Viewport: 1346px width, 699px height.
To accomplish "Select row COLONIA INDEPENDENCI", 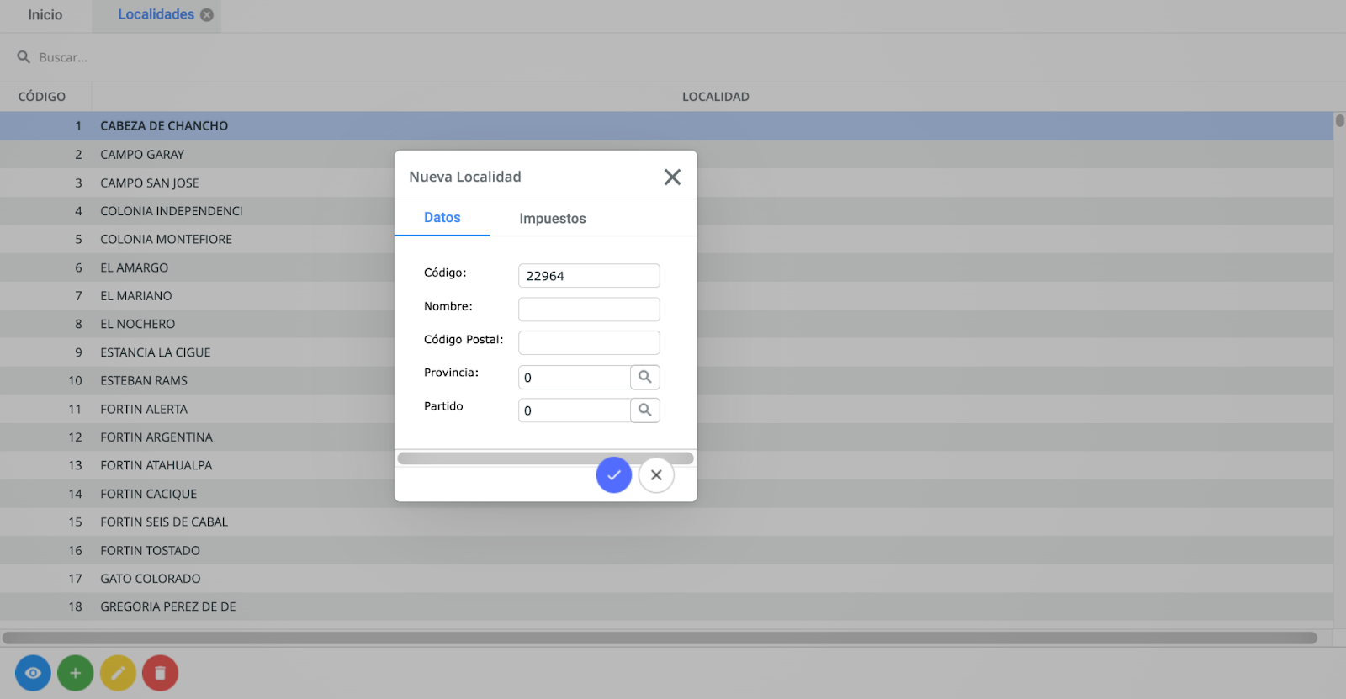I will (666, 211).
